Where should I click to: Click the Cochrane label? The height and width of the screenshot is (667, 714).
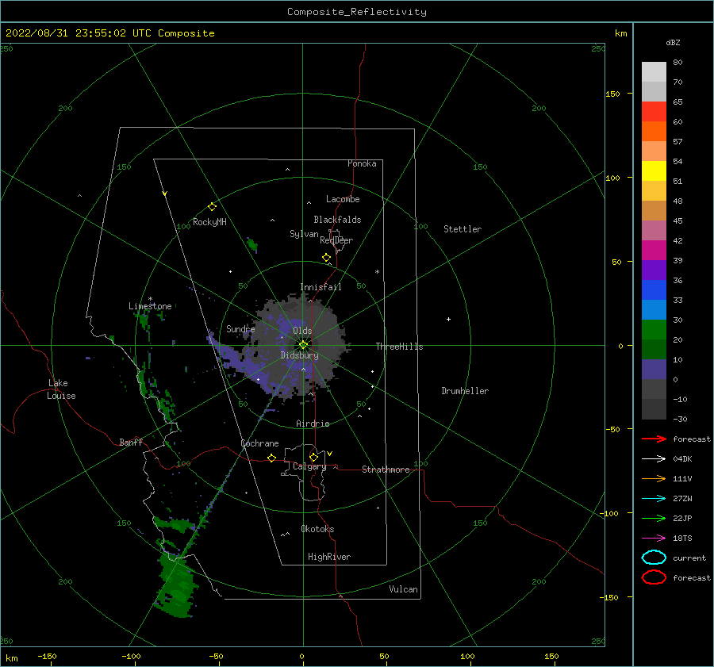[259, 443]
